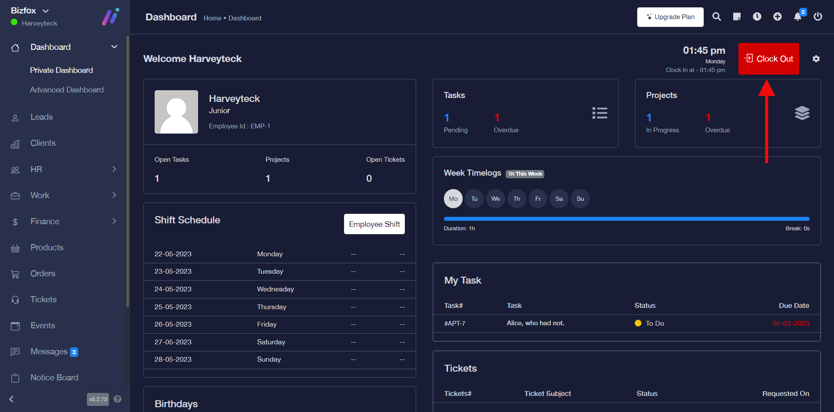Screen dimensions: 834x412
Task: Select Su day in Week Timelogs
Action: tap(580, 199)
